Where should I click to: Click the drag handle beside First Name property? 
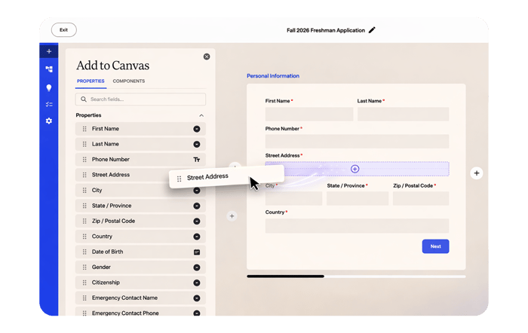click(x=83, y=129)
